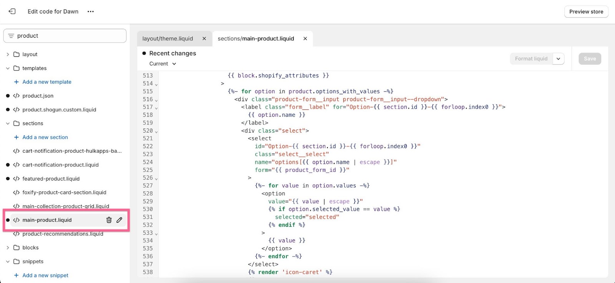The width and height of the screenshot is (615, 283).
Task: Switch to layout/theme.liquid tab
Action: (x=168, y=39)
